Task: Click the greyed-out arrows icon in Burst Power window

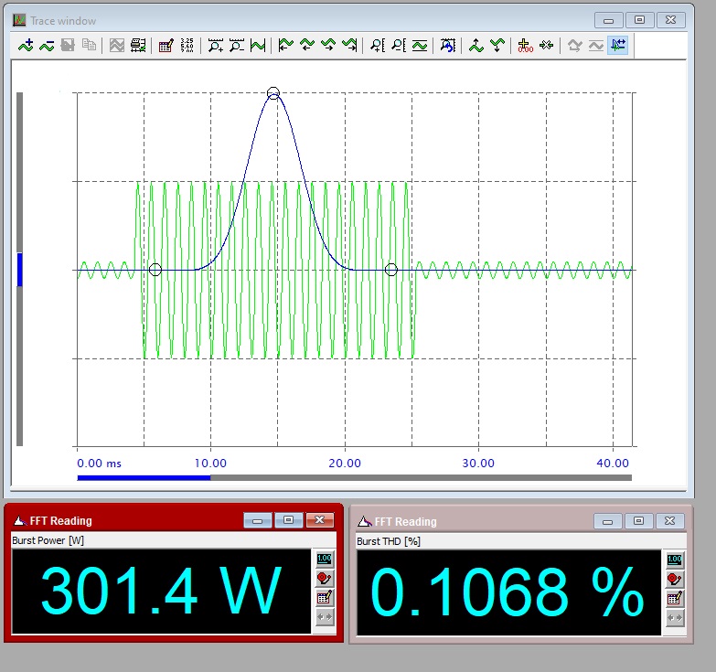Action: (325, 617)
